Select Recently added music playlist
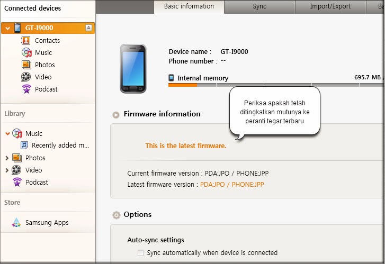 tap(60, 145)
